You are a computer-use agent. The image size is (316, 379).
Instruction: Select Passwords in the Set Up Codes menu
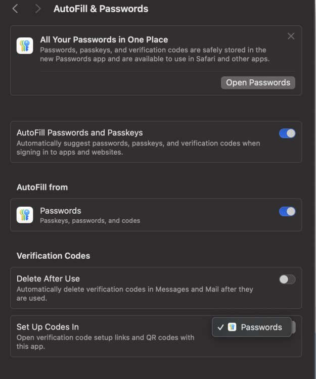tap(261, 327)
